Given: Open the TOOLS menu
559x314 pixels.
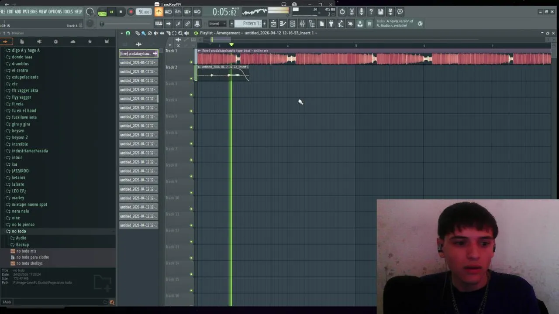Looking at the screenshot, I should coord(68,11).
